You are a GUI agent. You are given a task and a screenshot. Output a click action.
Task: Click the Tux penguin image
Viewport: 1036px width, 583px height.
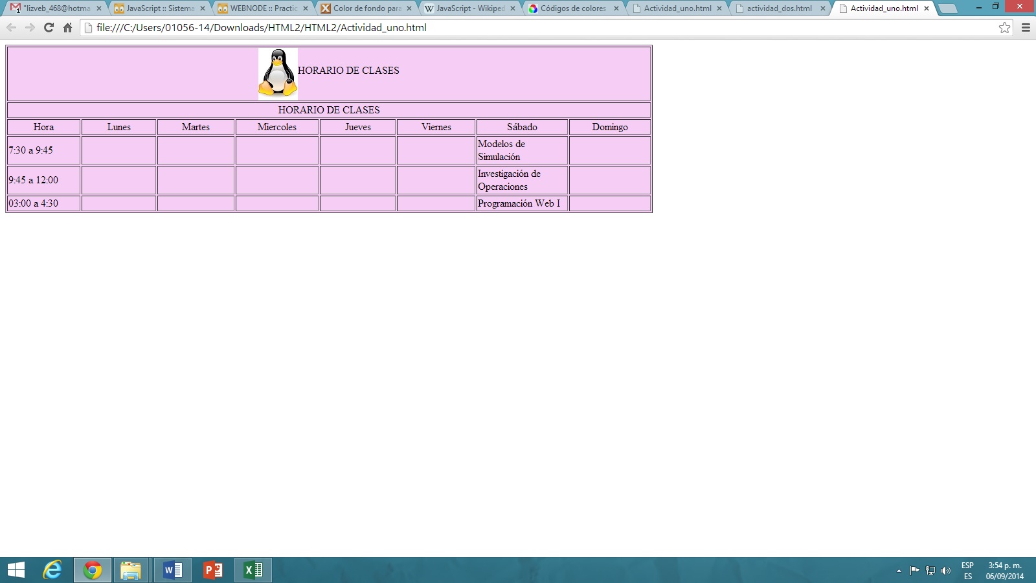tap(278, 73)
